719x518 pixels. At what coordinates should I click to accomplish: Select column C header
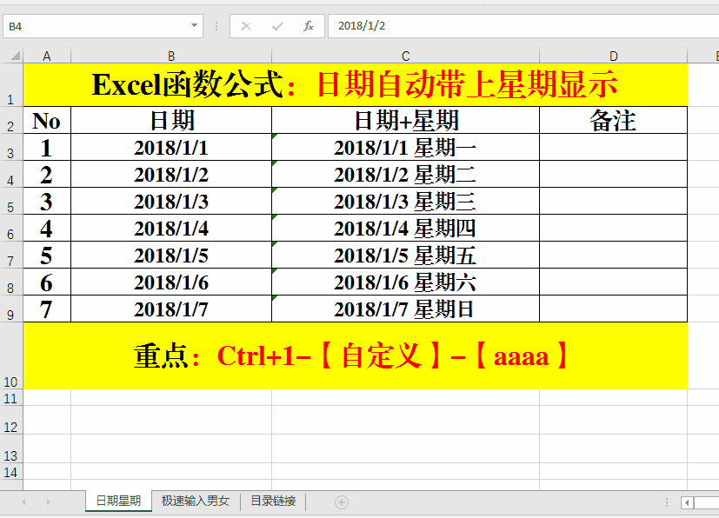point(405,56)
